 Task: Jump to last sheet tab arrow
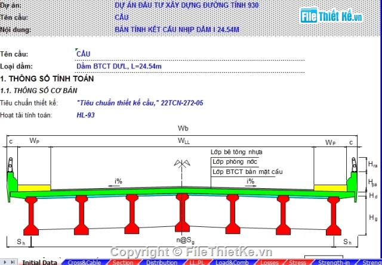[13, 262]
